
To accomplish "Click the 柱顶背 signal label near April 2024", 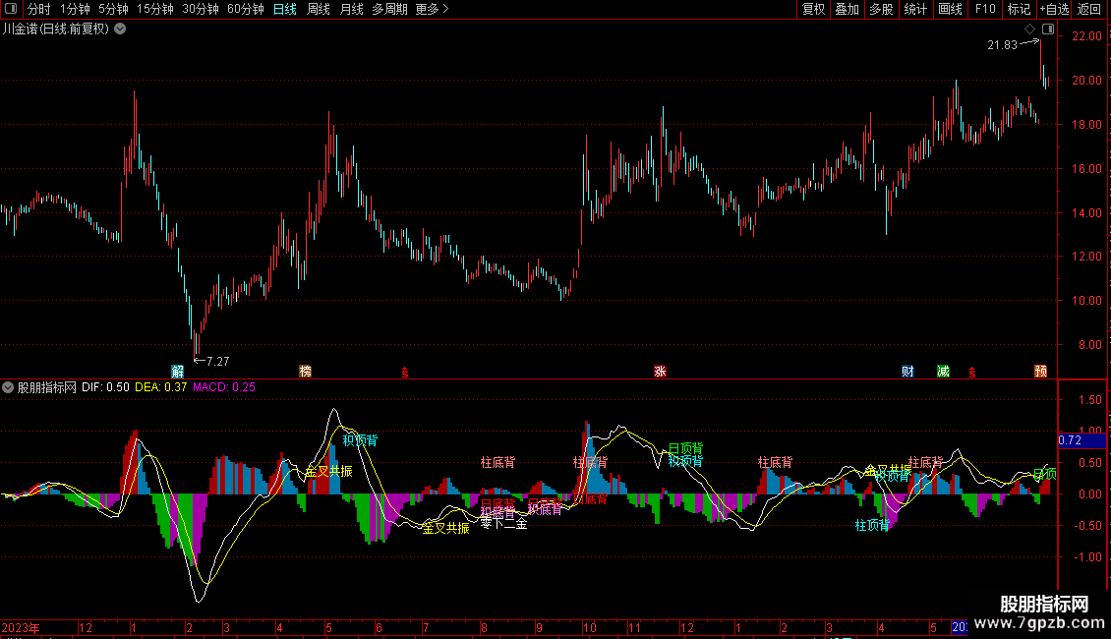I will click(x=872, y=525).
